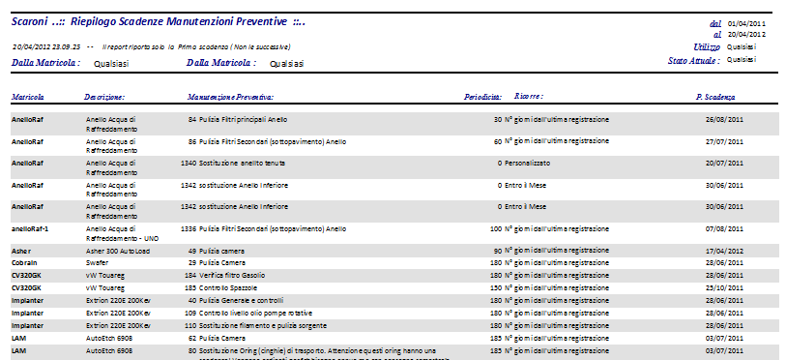
Task: Click the 'Descrizione:' column header
Action: pos(104,97)
